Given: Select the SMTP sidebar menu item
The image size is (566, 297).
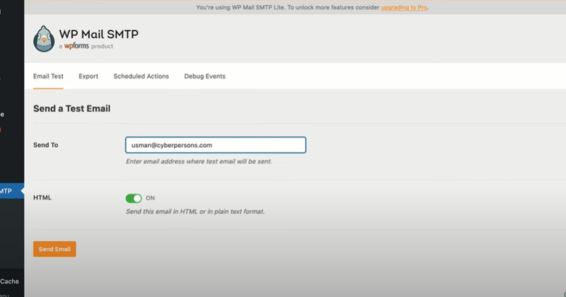Looking at the screenshot, I should coord(12,191).
